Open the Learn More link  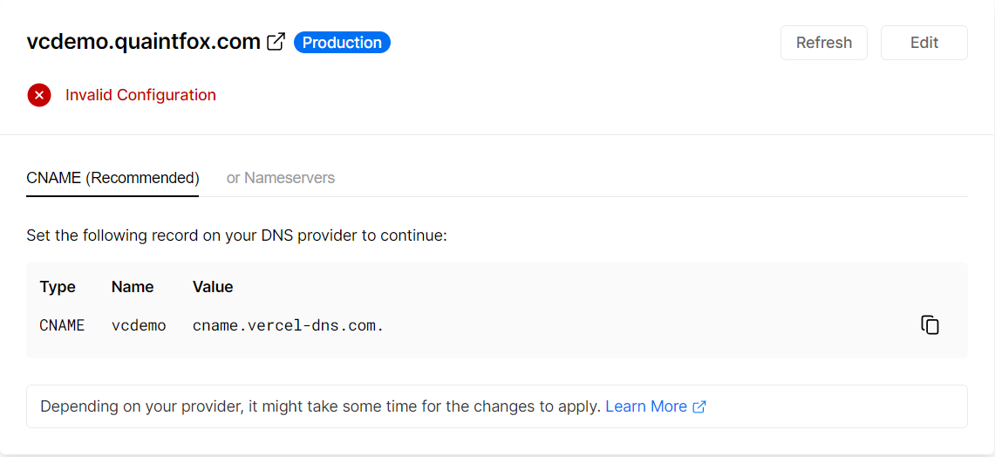646,406
